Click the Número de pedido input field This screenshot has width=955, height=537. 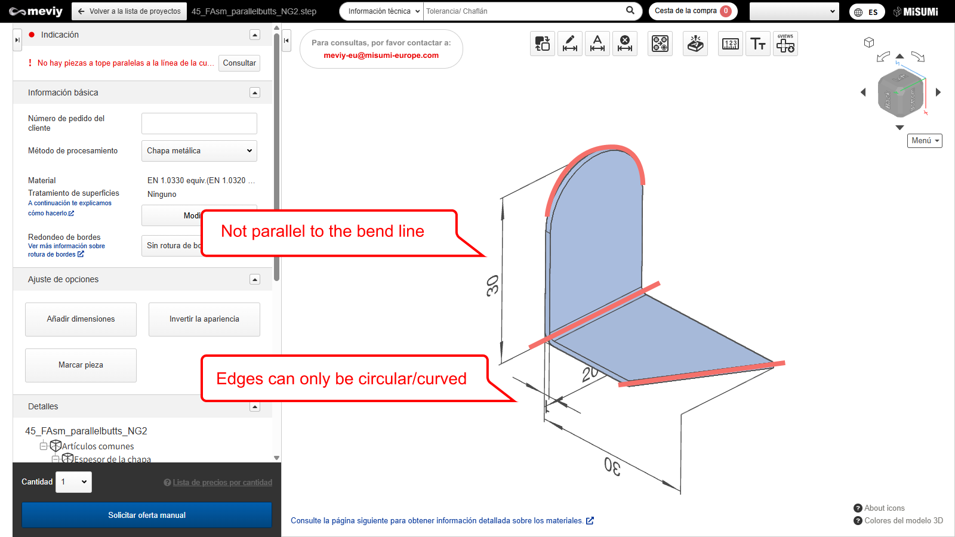(x=199, y=124)
